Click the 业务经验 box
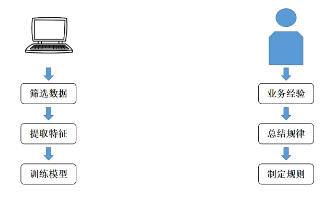335x199 pixels. click(286, 94)
